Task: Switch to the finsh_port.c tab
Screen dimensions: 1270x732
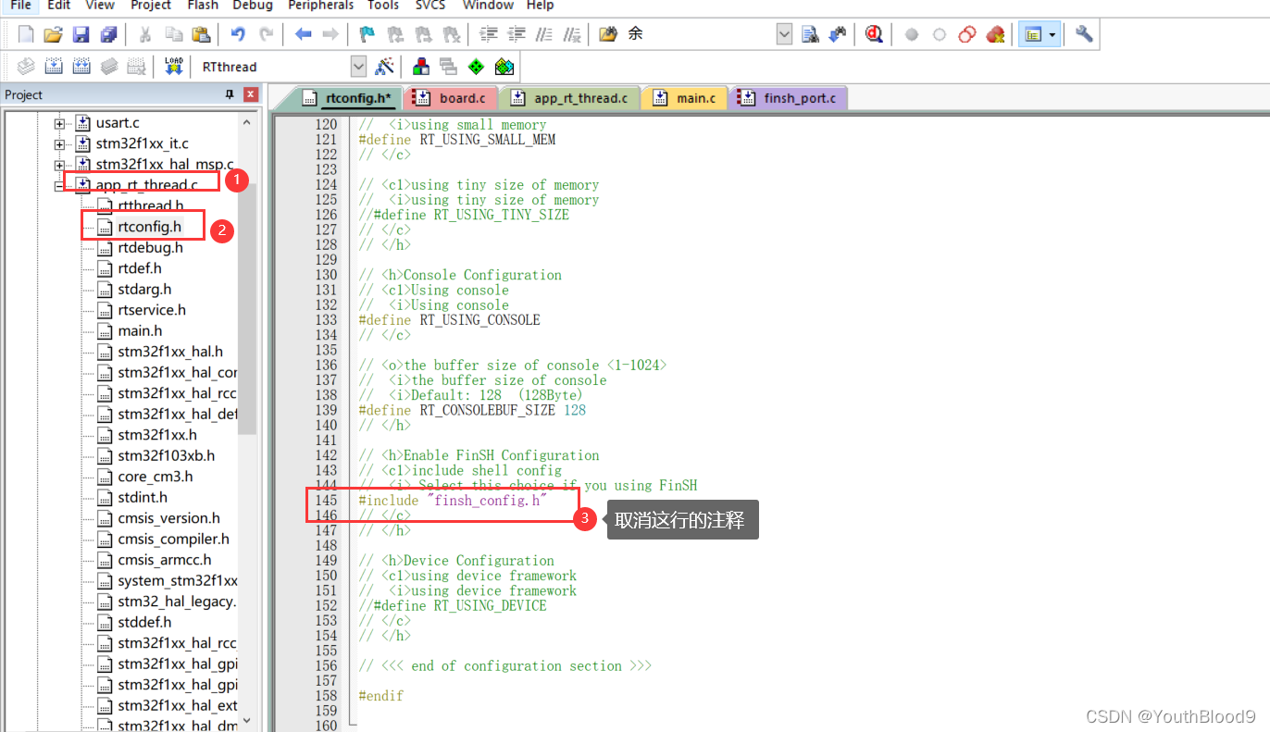Action: [x=789, y=98]
